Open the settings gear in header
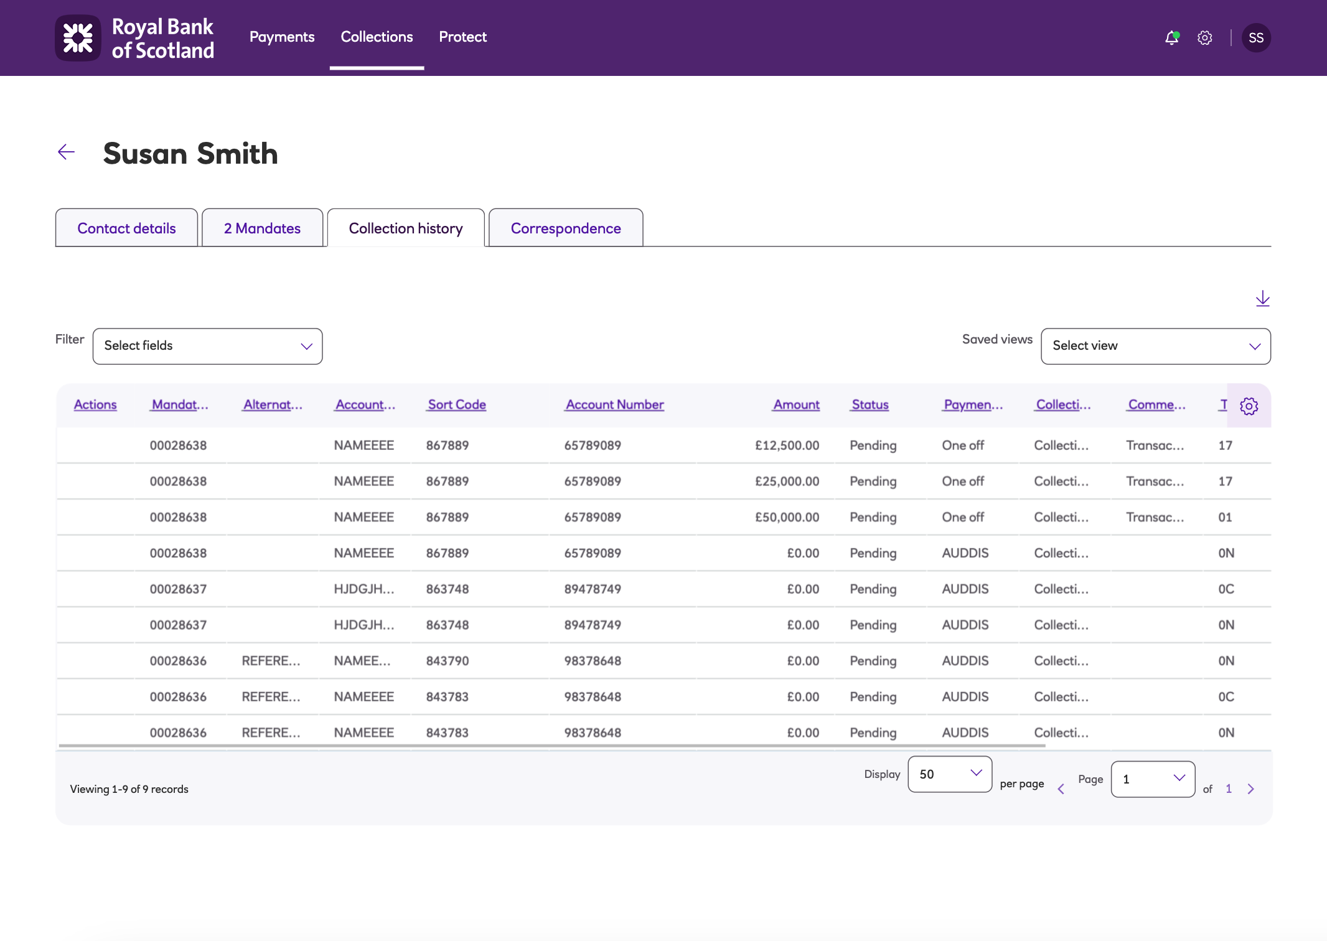Image resolution: width=1327 pixels, height=941 pixels. pos(1205,38)
